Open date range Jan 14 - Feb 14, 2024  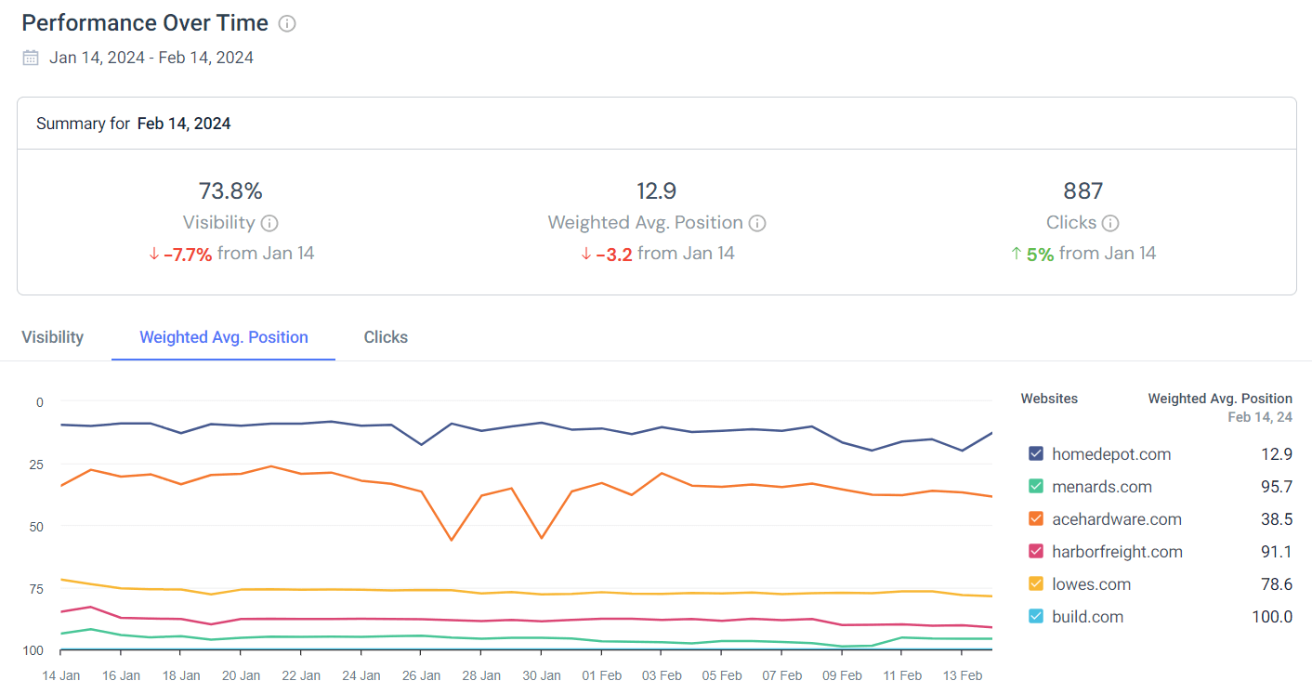click(x=151, y=58)
